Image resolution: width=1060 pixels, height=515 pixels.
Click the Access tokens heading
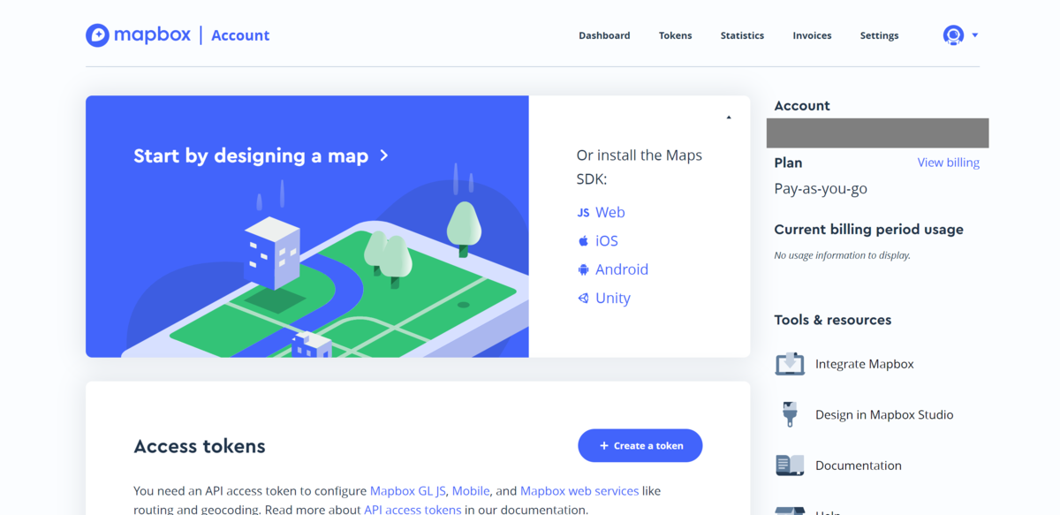click(x=200, y=446)
